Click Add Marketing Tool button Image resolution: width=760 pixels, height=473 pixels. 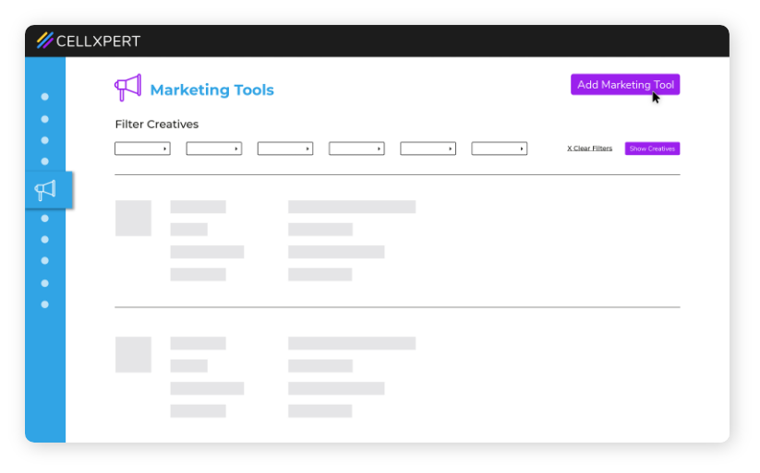tap(625, 85)
